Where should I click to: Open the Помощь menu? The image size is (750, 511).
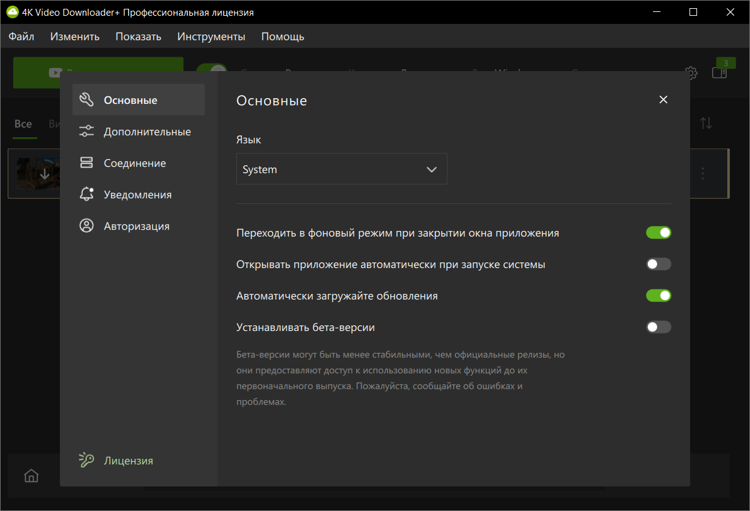click(283, 36)
